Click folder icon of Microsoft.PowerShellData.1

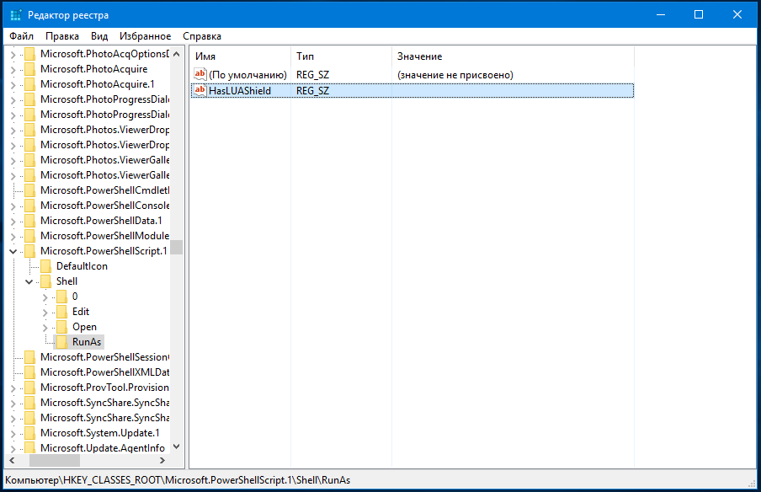(x=29, y=221)
